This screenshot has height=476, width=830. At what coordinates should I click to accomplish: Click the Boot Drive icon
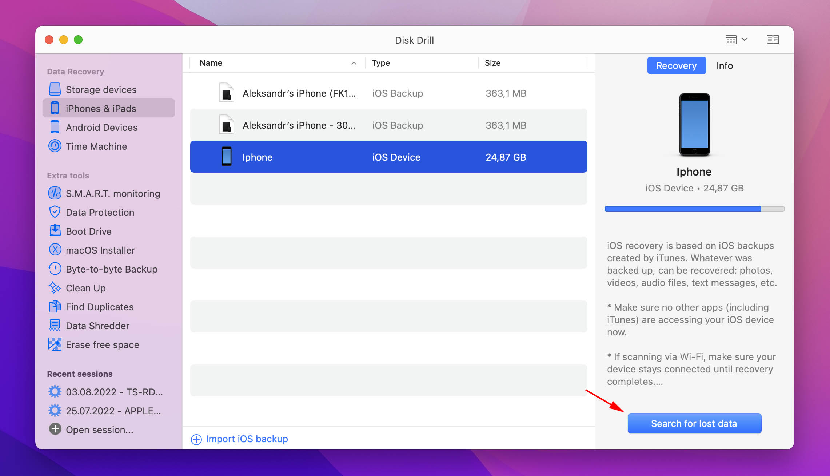[55, 231]
